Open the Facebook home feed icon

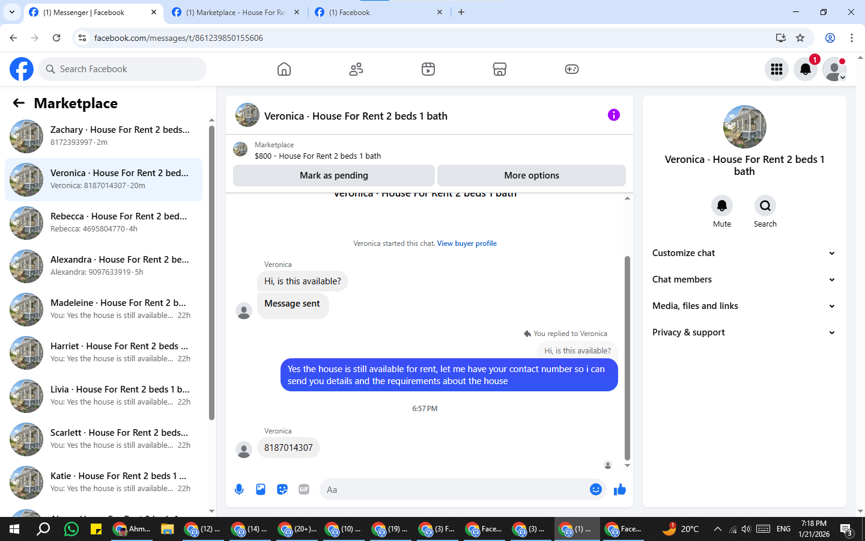(x=284, y=69)
